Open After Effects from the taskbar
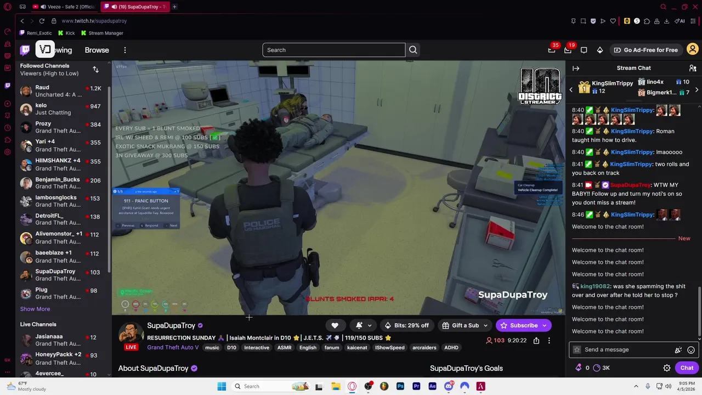This screenshot has height=395, width=702. point(433,386)
